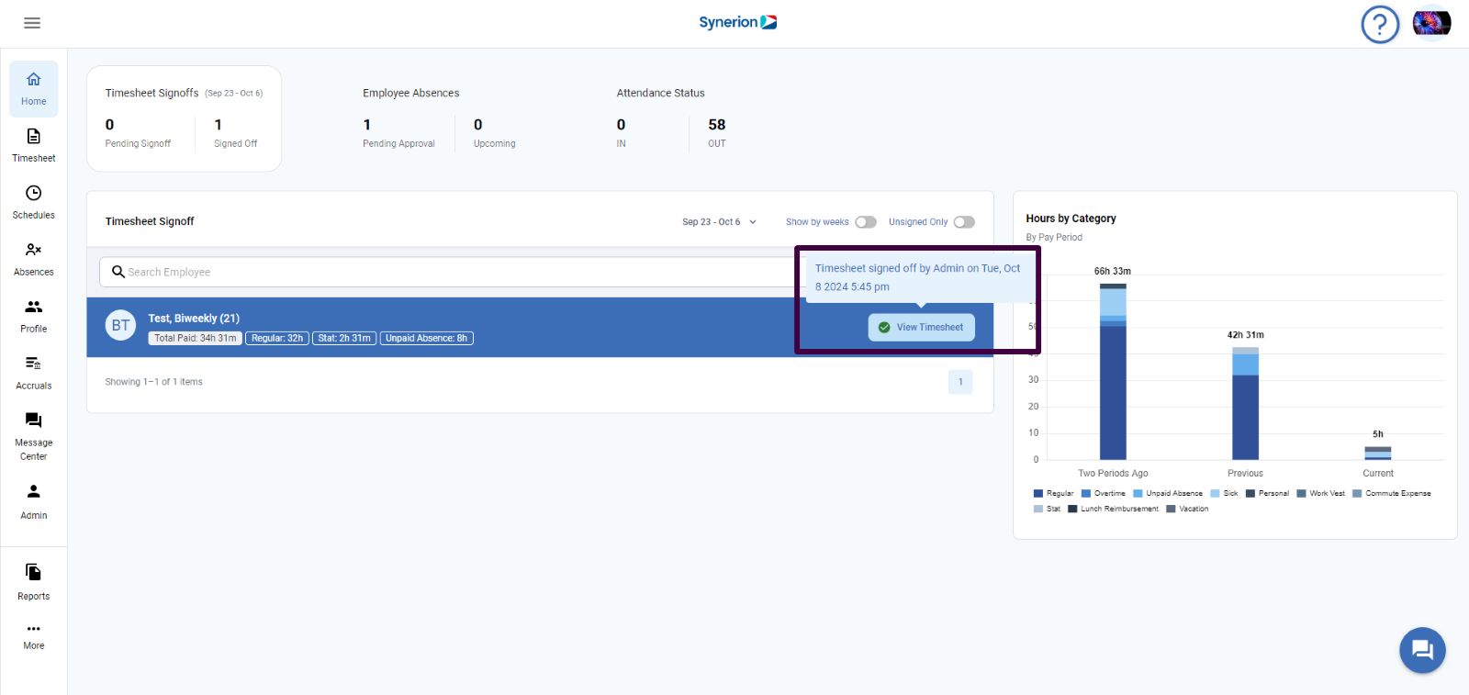Expand Sep 23 - Oct 6 period dropdown
This screenshot has height=695, width=1469.
coord(719,222)
